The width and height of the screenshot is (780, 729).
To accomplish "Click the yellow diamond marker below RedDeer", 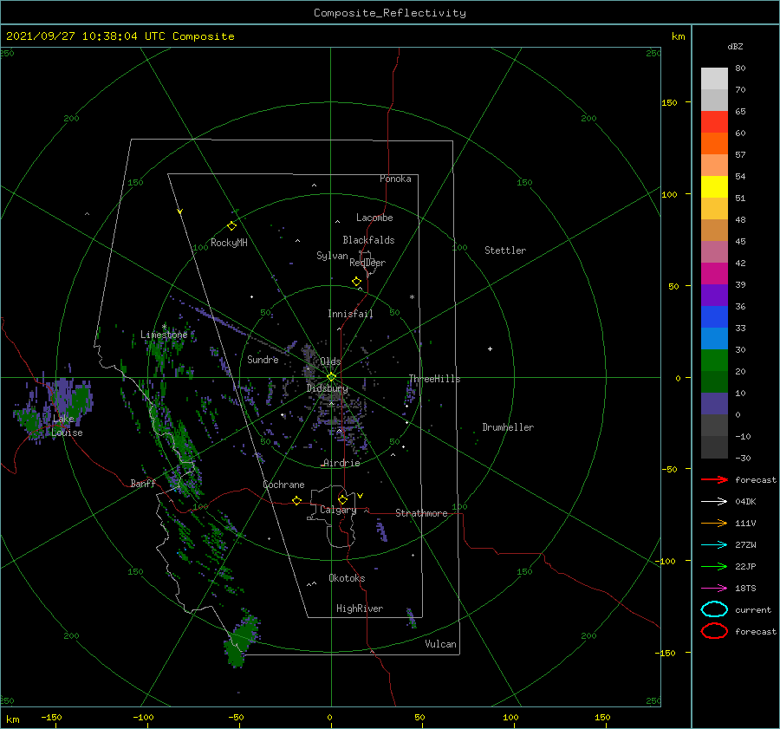I will pyautogui.click(x=357, y=282).
